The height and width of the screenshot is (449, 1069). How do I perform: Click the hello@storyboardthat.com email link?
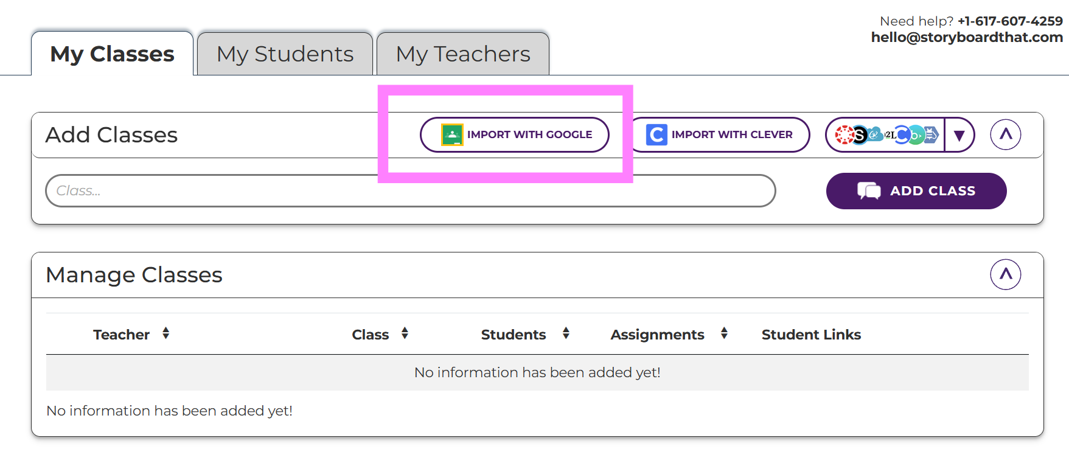click(x=967, y=37)
